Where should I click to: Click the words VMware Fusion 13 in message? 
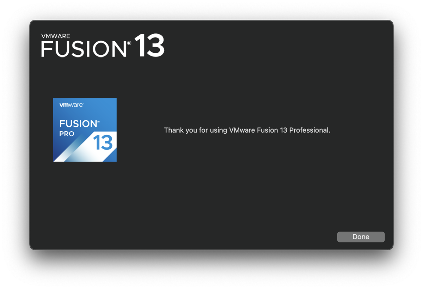tap(258, 130)
